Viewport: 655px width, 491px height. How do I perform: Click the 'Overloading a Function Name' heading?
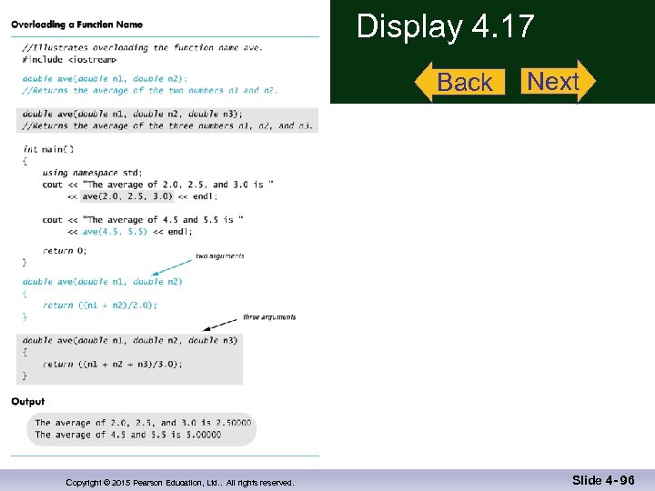point(76,25)
